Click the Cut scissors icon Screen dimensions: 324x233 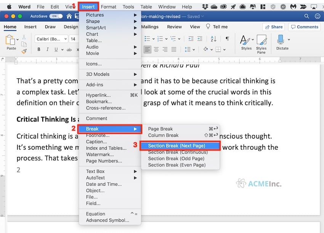[x=24, y=37]
